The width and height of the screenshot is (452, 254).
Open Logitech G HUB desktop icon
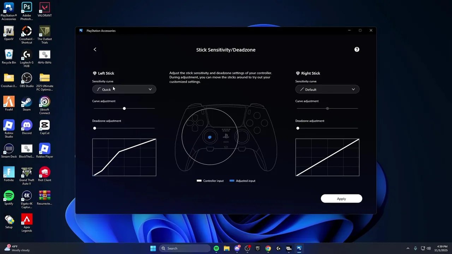(26, 59)
